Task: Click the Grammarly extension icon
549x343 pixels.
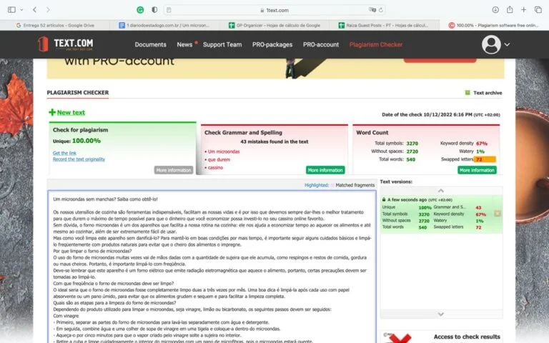Action: (x=140, y=10)
